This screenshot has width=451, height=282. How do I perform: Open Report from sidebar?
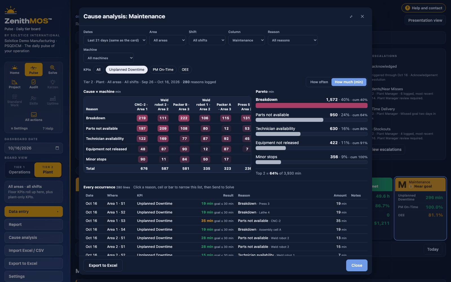34,224
